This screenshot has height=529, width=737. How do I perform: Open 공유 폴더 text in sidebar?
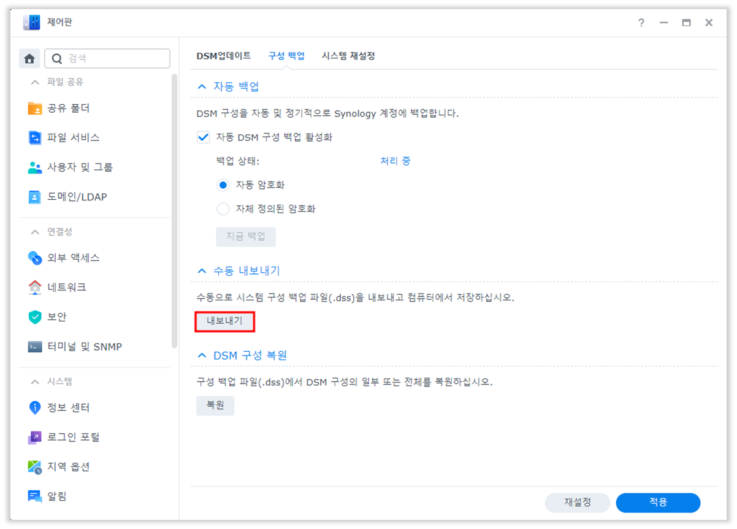[69, 108]
